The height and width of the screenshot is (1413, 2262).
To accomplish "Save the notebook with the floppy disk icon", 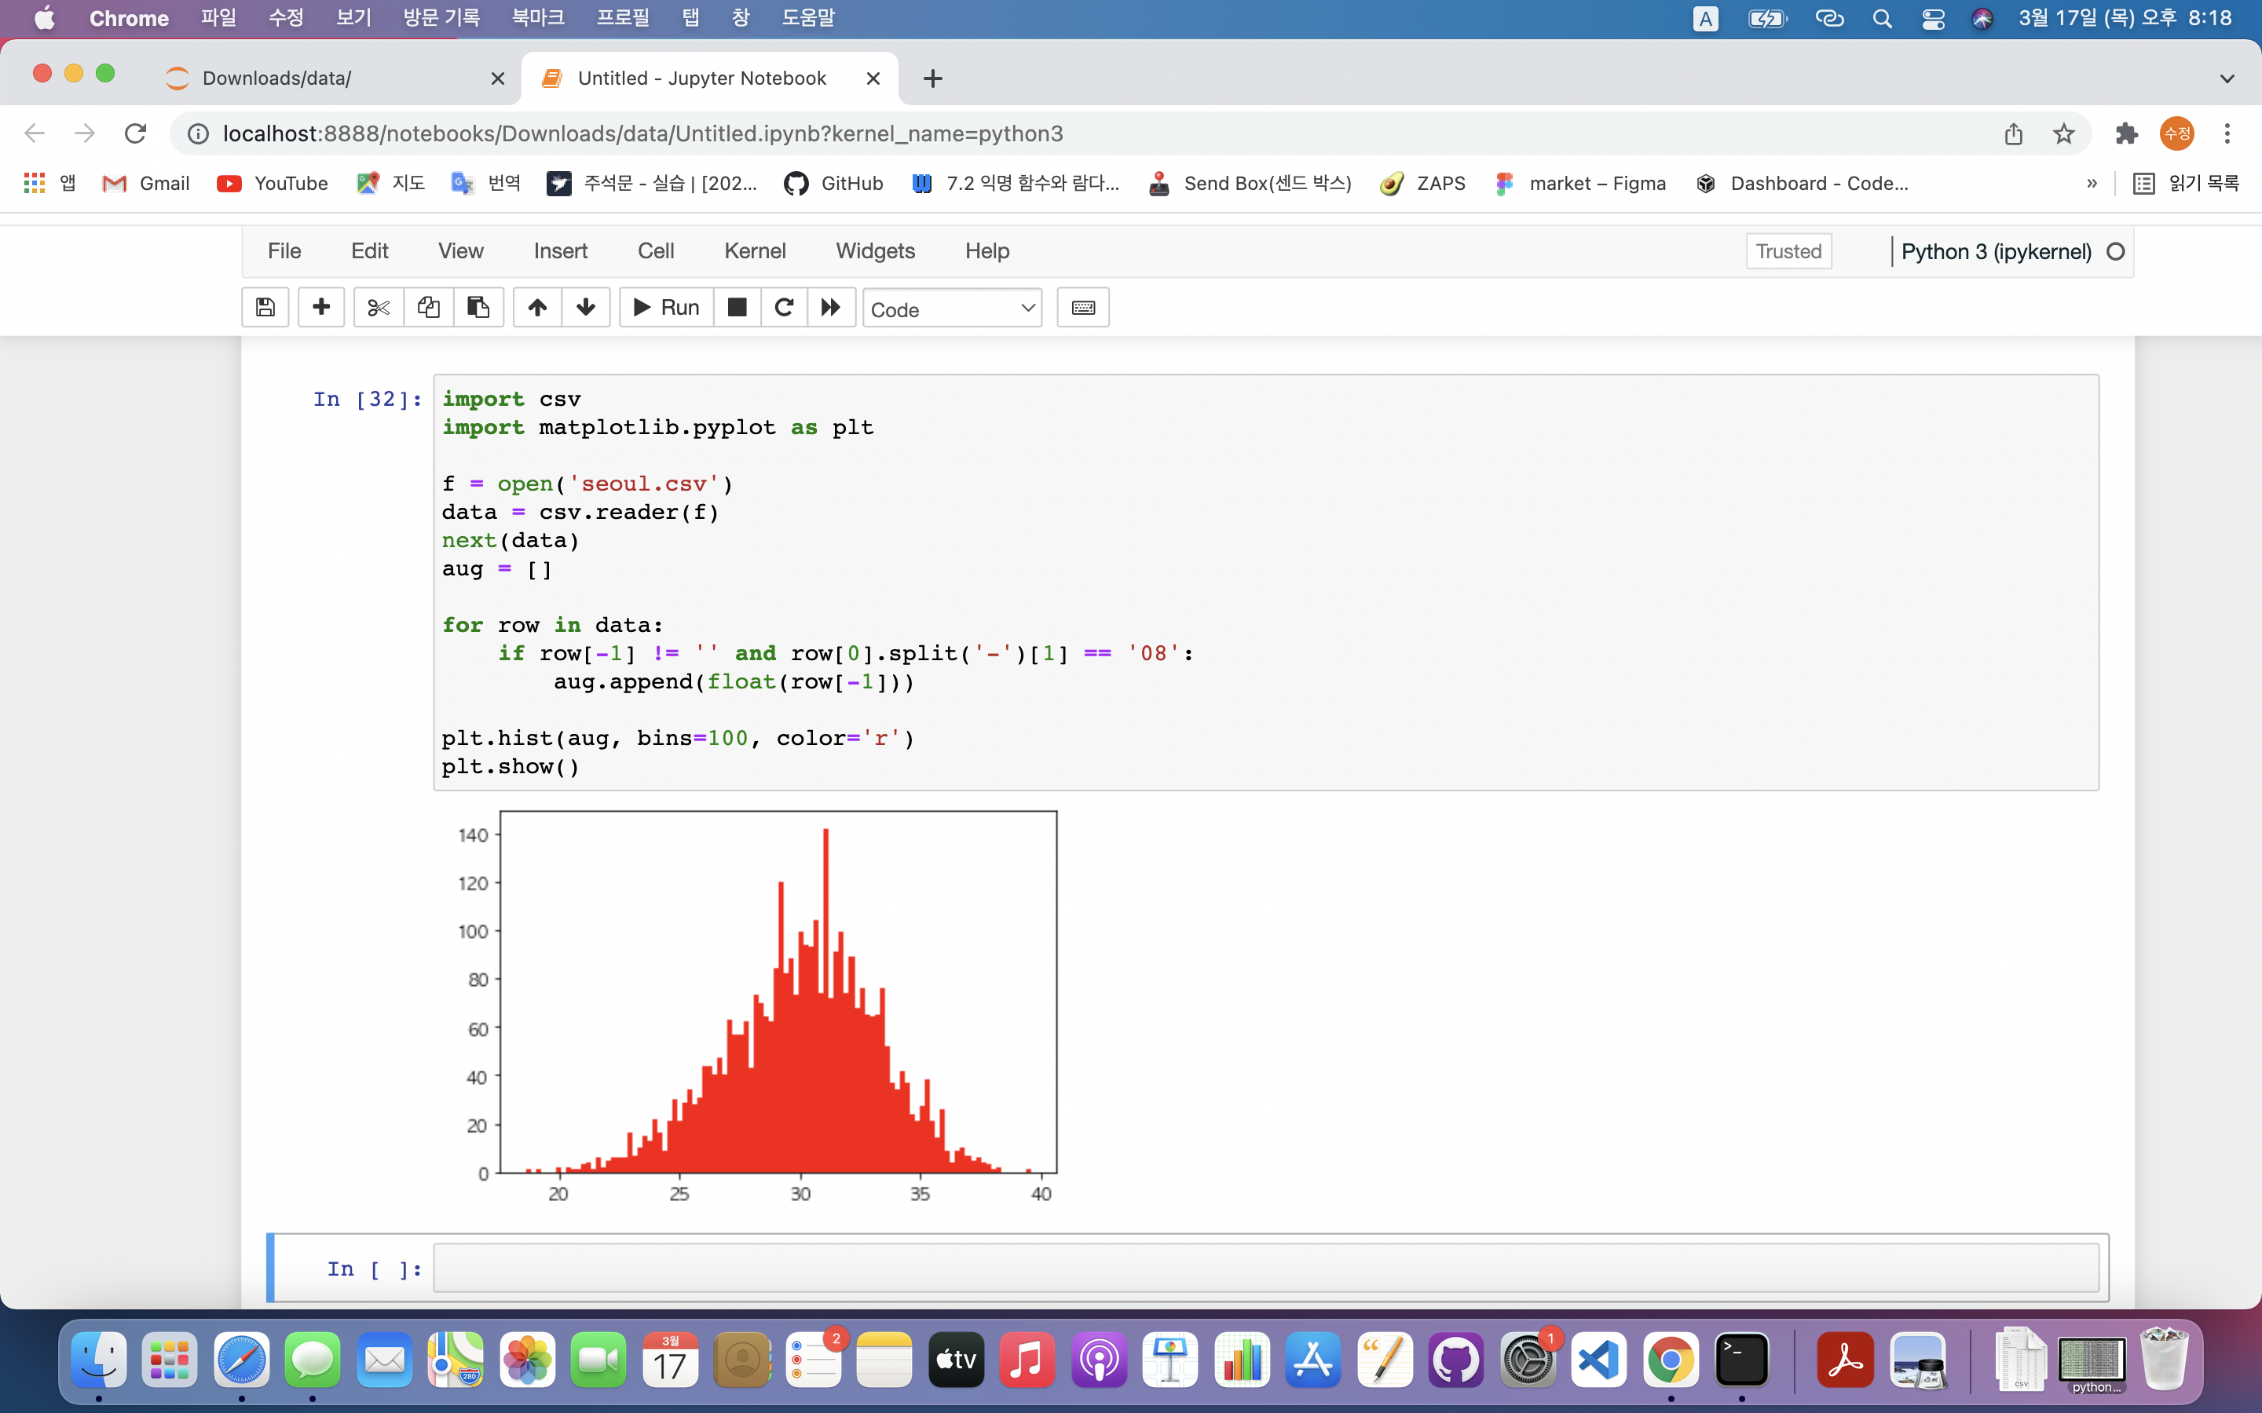I will [x=265, y=308].
